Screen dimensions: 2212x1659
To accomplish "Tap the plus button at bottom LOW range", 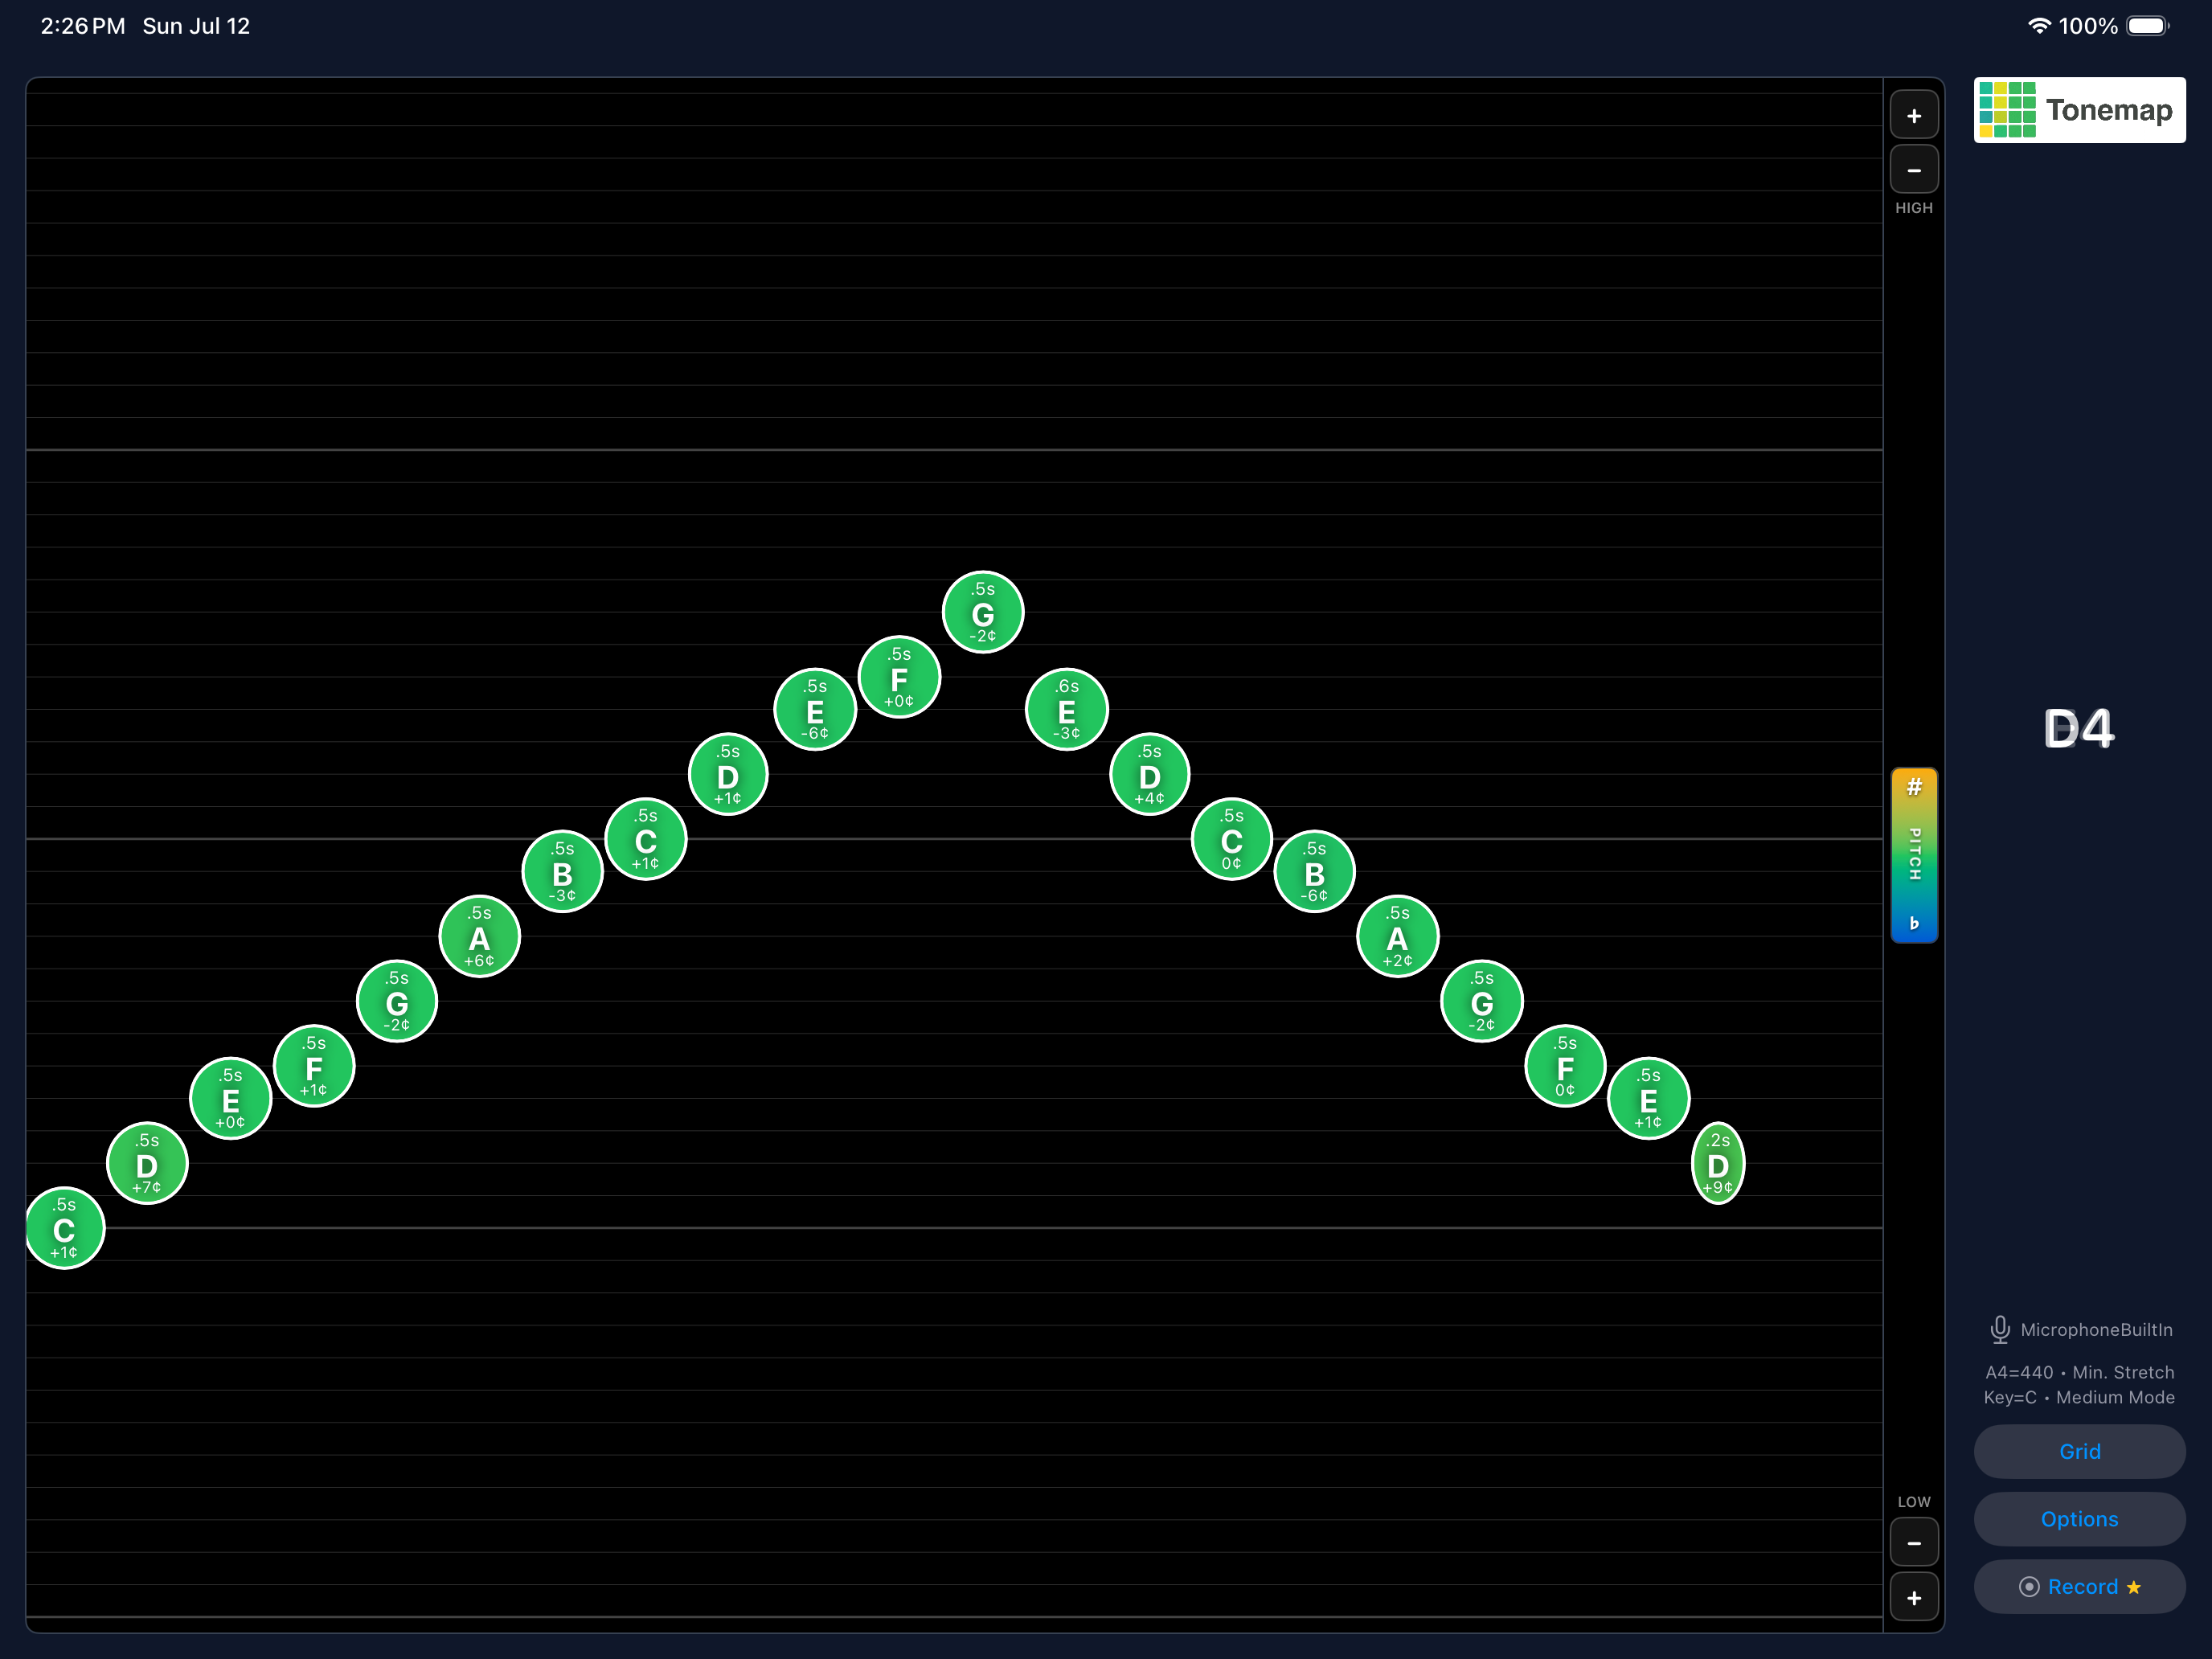I will [1913, 1597].
